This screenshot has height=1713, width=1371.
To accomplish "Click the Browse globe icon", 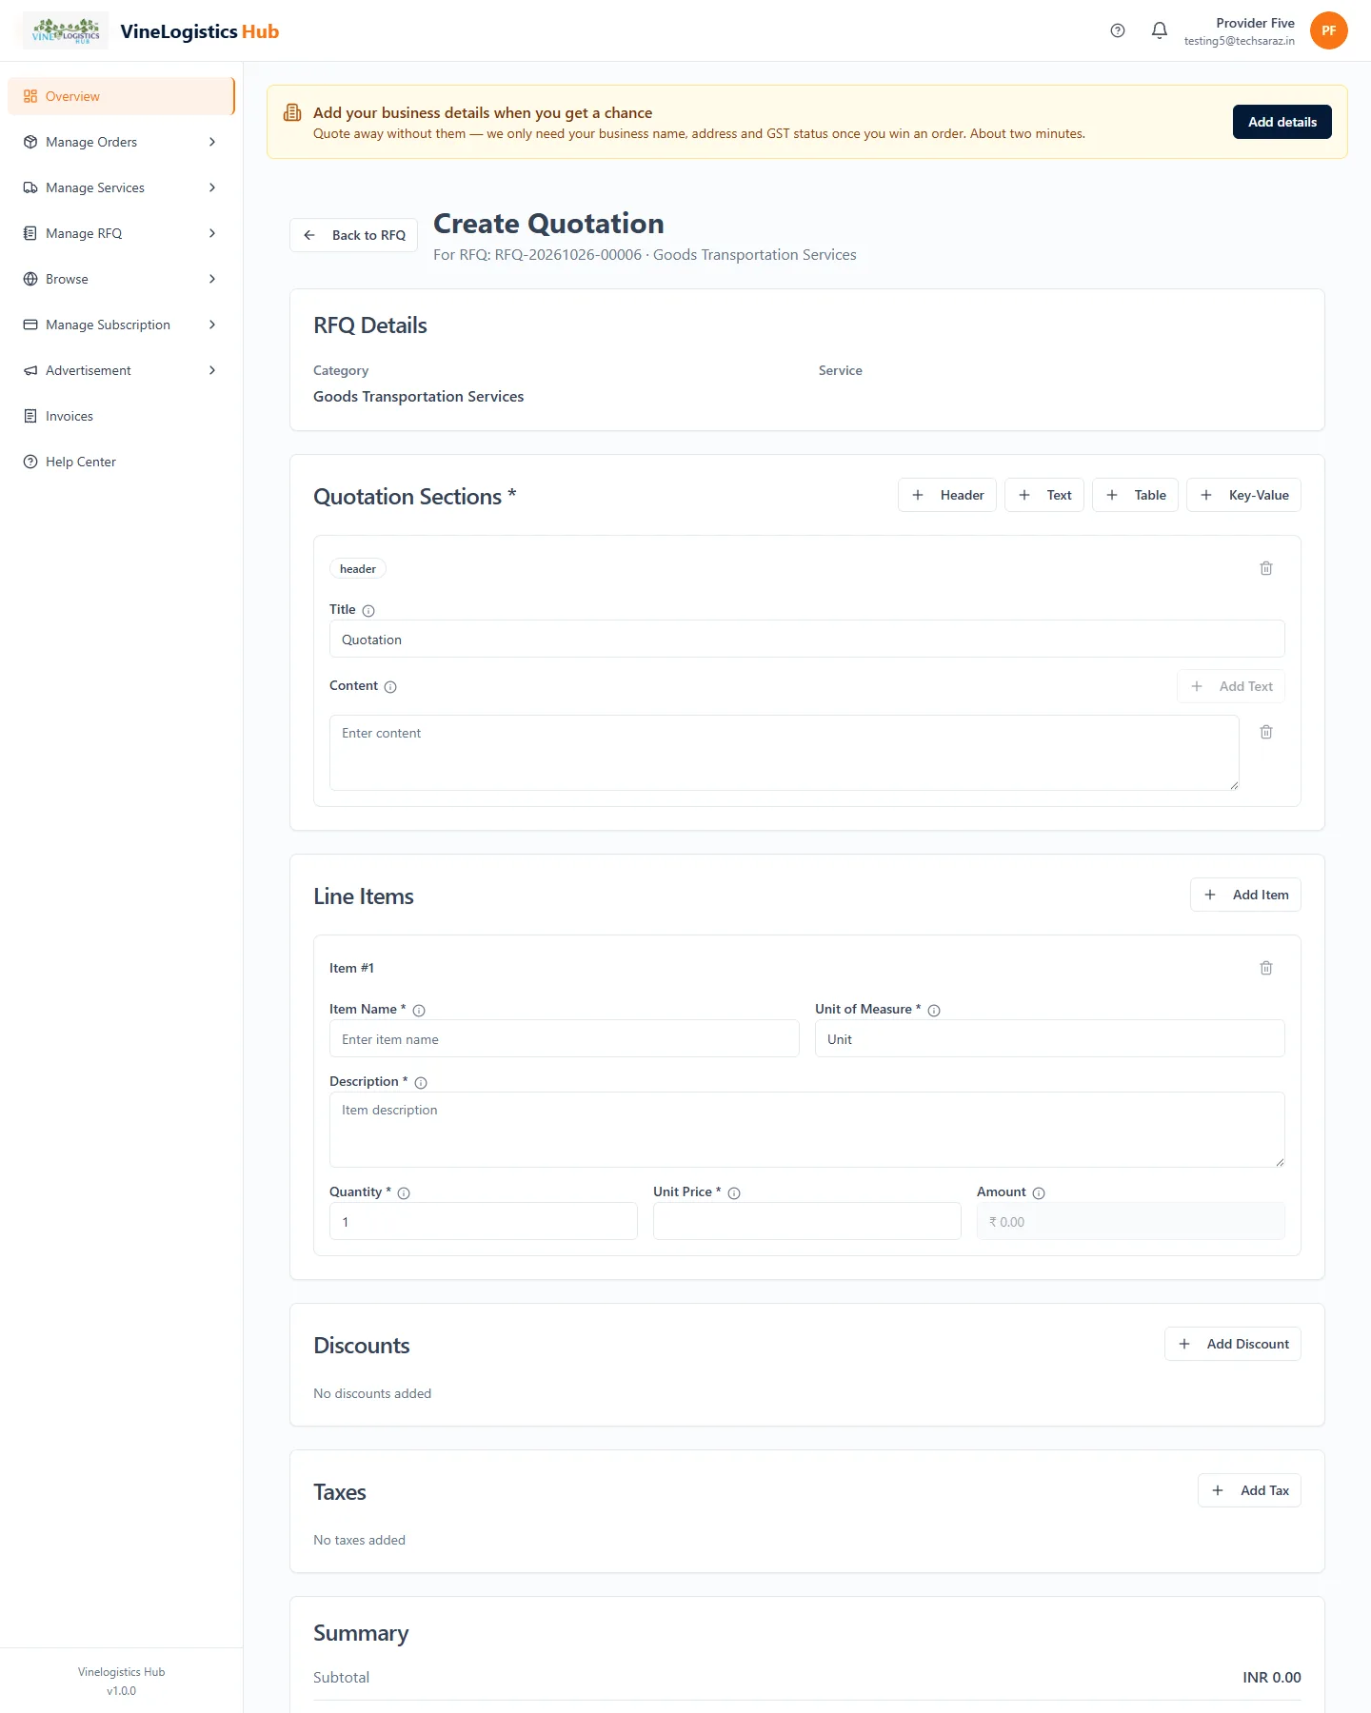I will 30,279.
